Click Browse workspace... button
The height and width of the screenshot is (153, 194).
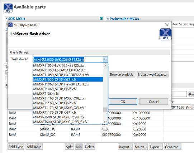[152, 74]
